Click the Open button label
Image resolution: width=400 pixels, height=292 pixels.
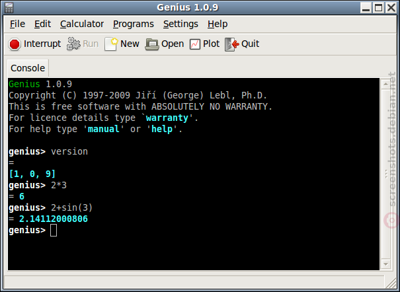(x=173, y=44)
